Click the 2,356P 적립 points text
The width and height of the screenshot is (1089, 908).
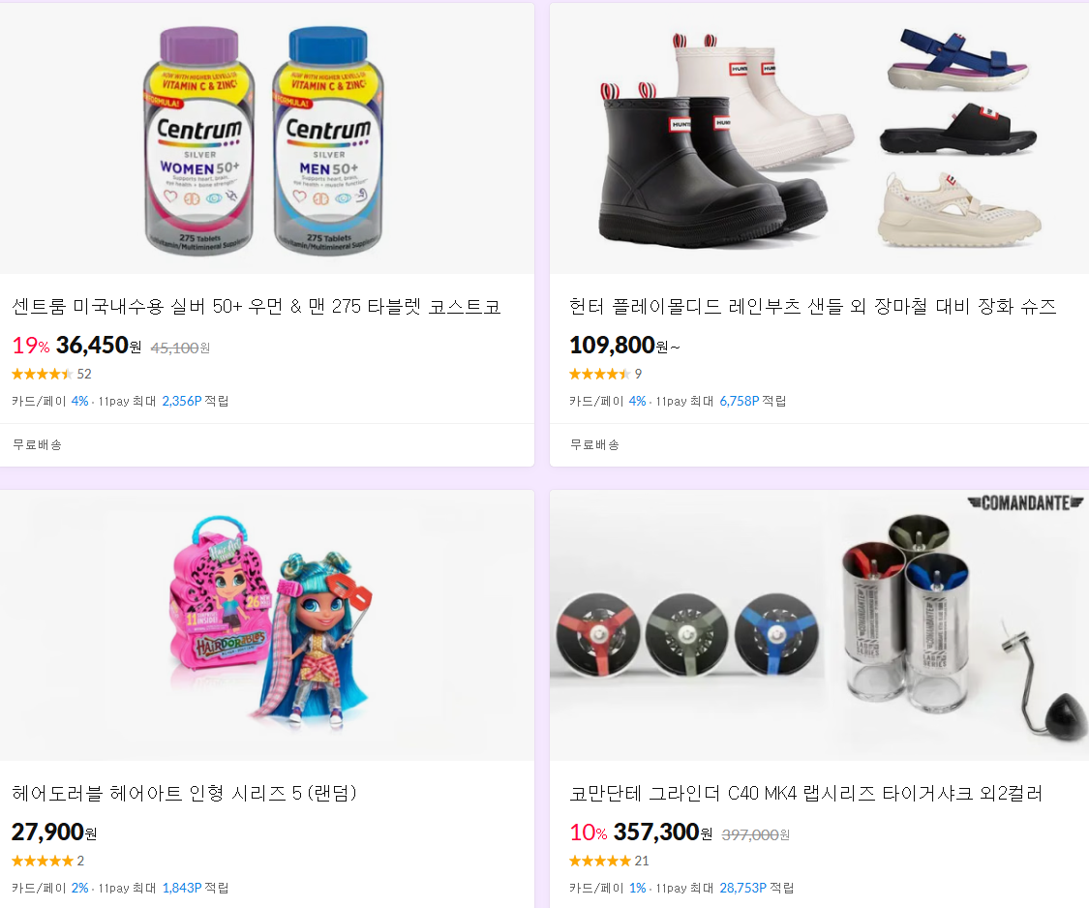[196, 401]
